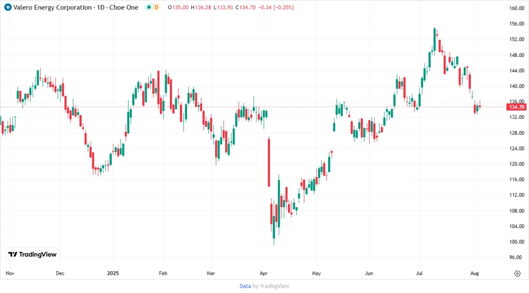Click the 156.00 price axis label
The height and width of the screenshot is (293, 529).
tap(517, 24)
